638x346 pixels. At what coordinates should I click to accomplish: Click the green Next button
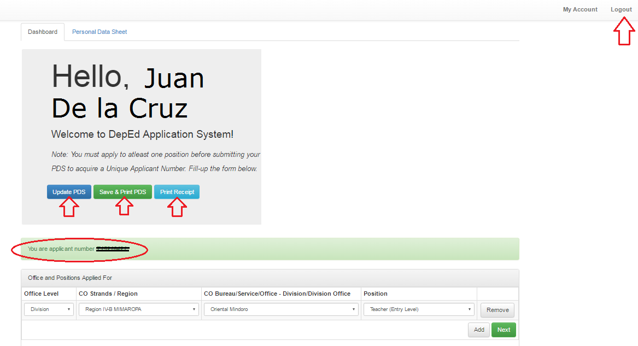(503, 330)
